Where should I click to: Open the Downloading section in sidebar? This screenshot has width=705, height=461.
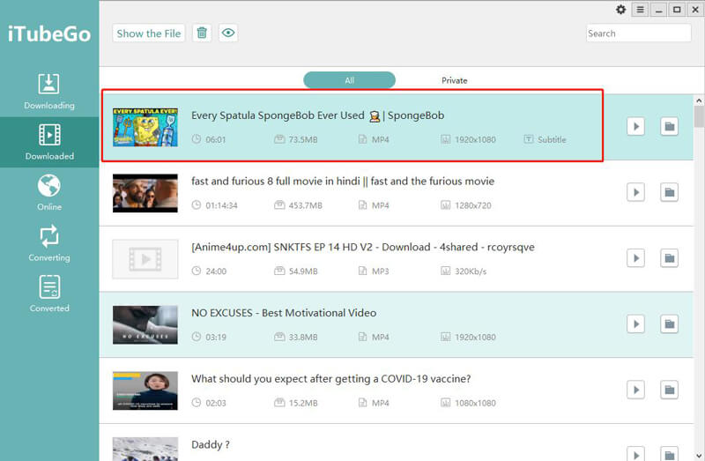point(49,92)
